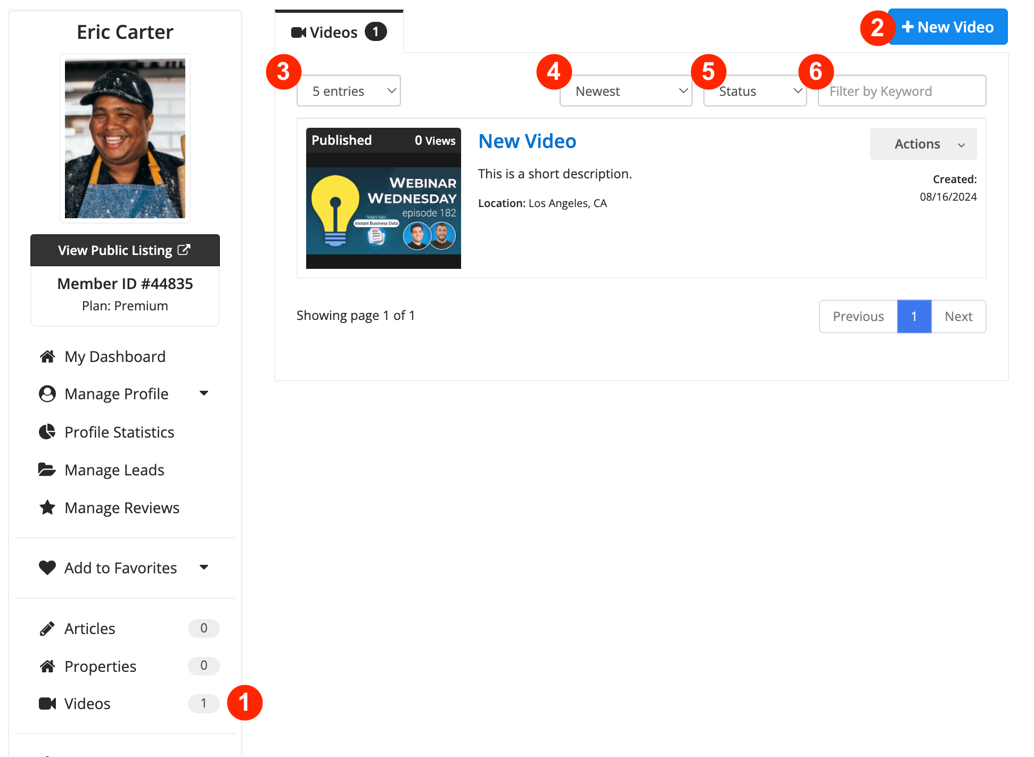The height and width of the screenshot is (757, 1034).
Task: Click the Manage Profile user icon
Action: (47, 394)
